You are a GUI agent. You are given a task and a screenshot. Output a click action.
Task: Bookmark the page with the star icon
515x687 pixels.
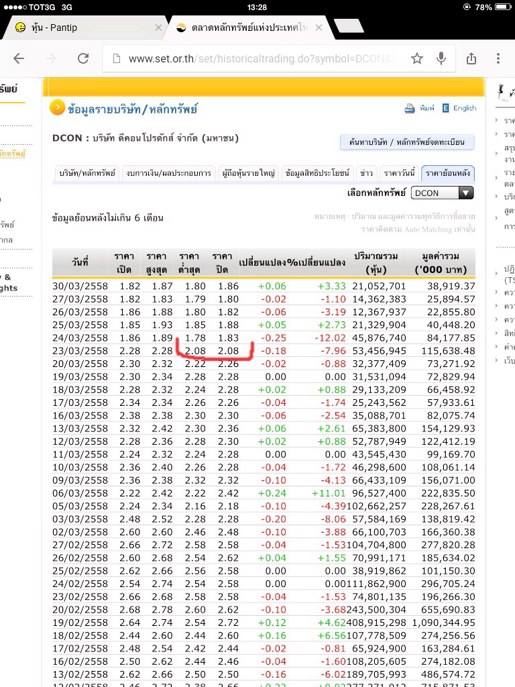pyautogui.click(x=417, y=58)
